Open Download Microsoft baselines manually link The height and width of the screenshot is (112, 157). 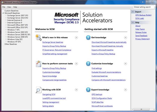[x=107, y=46]
